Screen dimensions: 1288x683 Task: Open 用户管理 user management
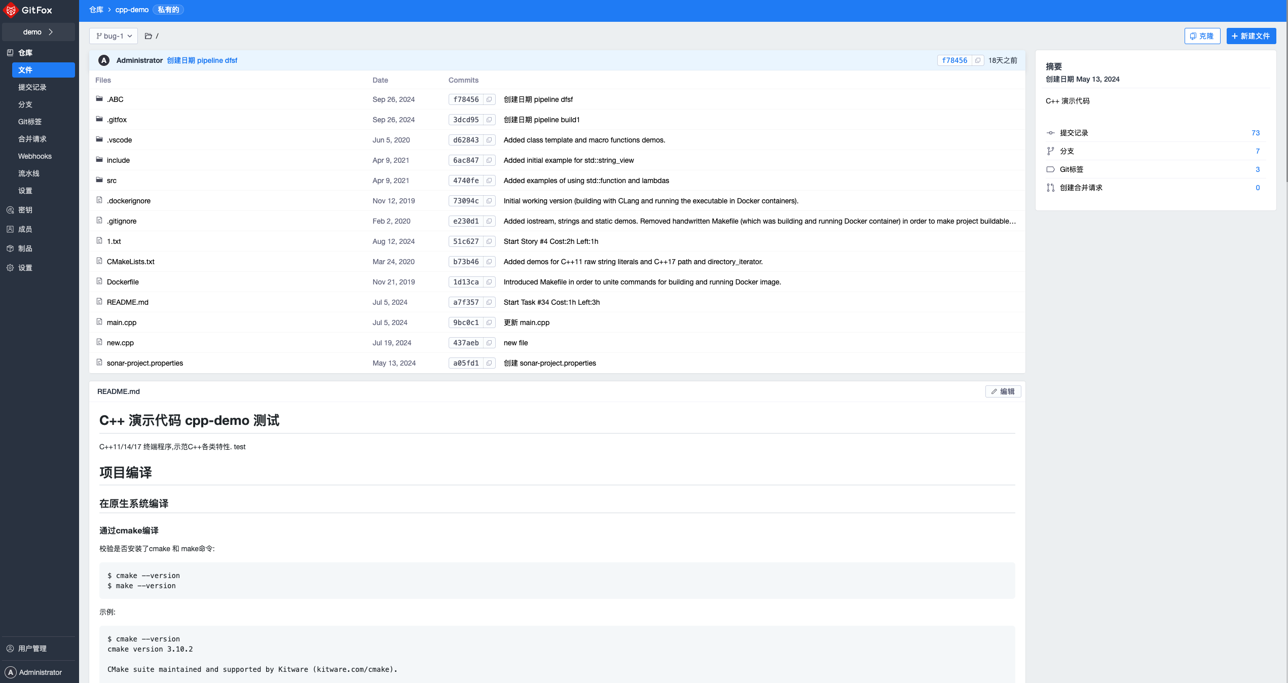click(32, 649)
